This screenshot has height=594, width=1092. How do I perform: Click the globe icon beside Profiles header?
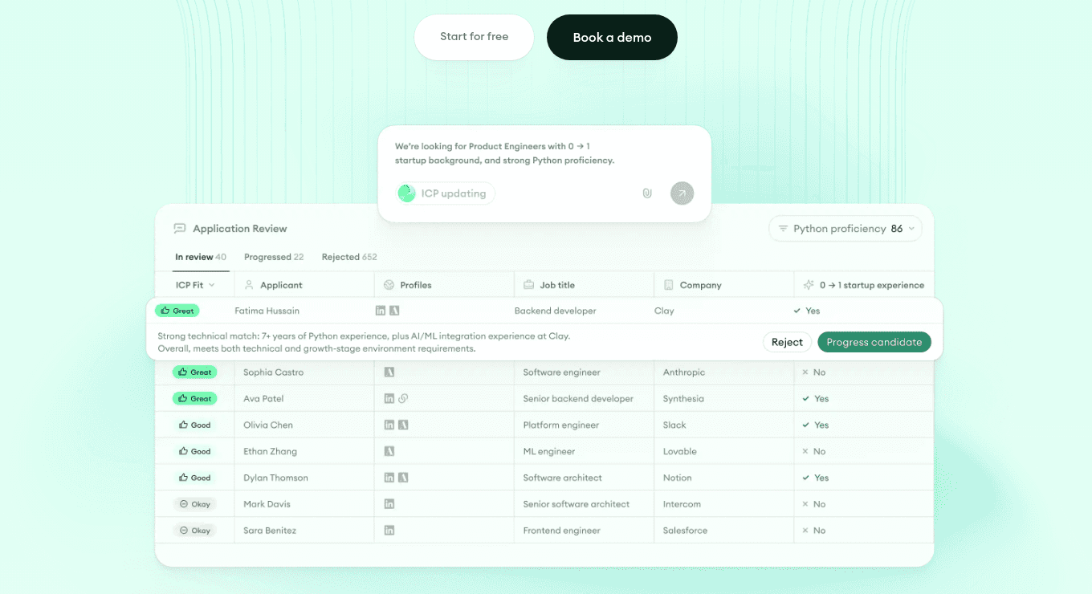pos(389,285)
